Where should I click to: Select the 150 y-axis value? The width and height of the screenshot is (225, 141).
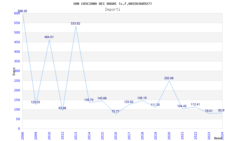pyautogui.click(x=17, y=100)
